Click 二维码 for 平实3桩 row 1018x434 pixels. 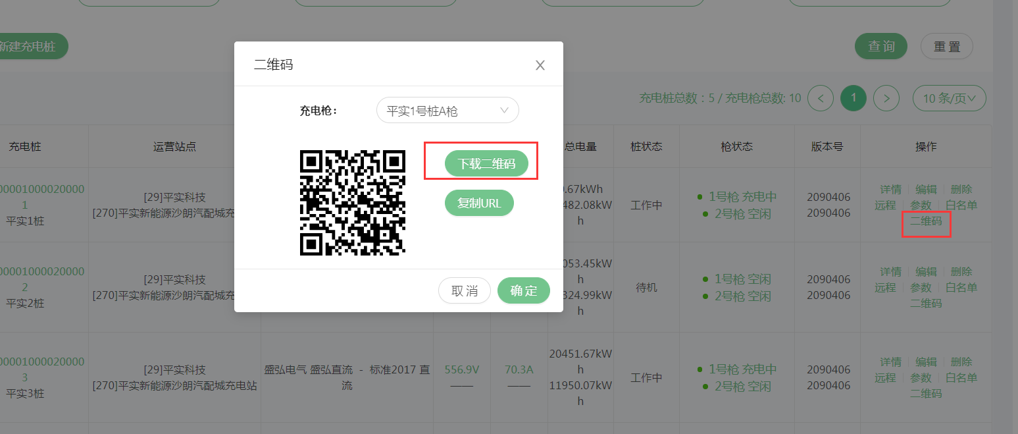pos(926,393)
